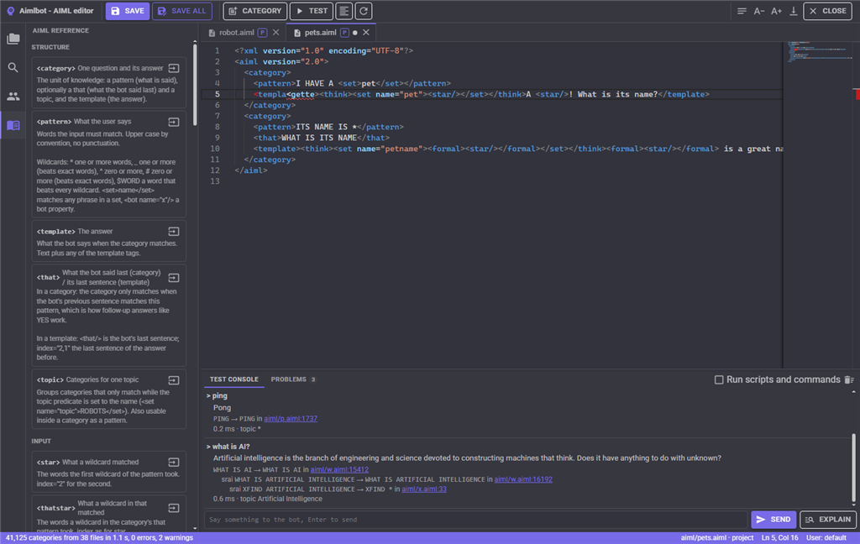Increase font size with A+ icon
The image size is (860, 544).
(776, 11)
